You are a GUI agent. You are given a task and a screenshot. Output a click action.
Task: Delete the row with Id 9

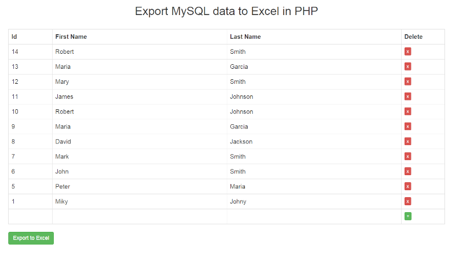(408, 127)
